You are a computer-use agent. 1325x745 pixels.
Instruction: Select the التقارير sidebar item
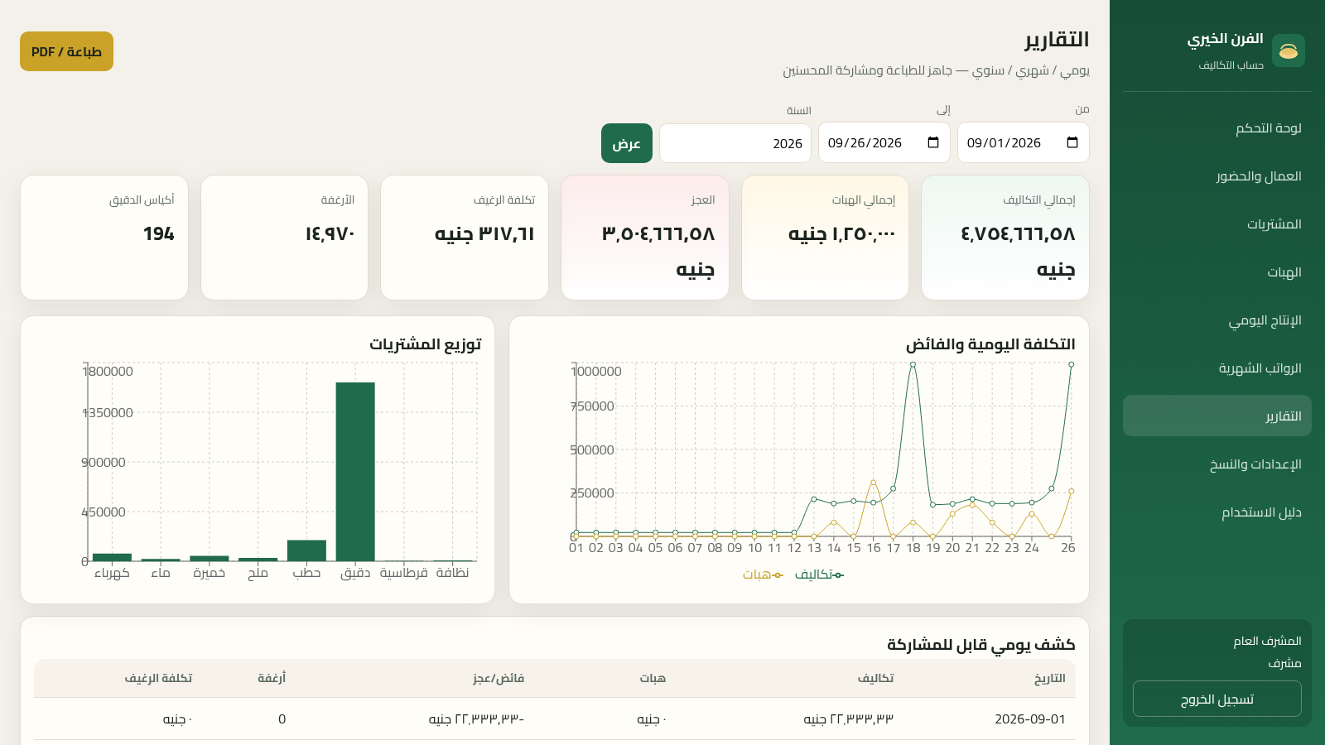pyautogui.click(x=1217, y=416)
